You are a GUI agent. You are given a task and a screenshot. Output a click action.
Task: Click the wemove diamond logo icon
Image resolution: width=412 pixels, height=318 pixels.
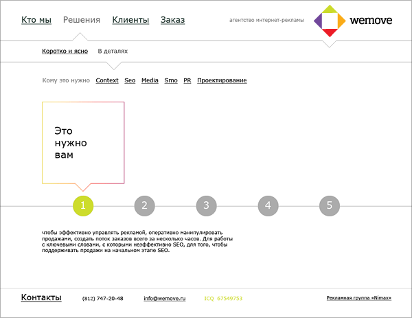(x=330, y=21)
